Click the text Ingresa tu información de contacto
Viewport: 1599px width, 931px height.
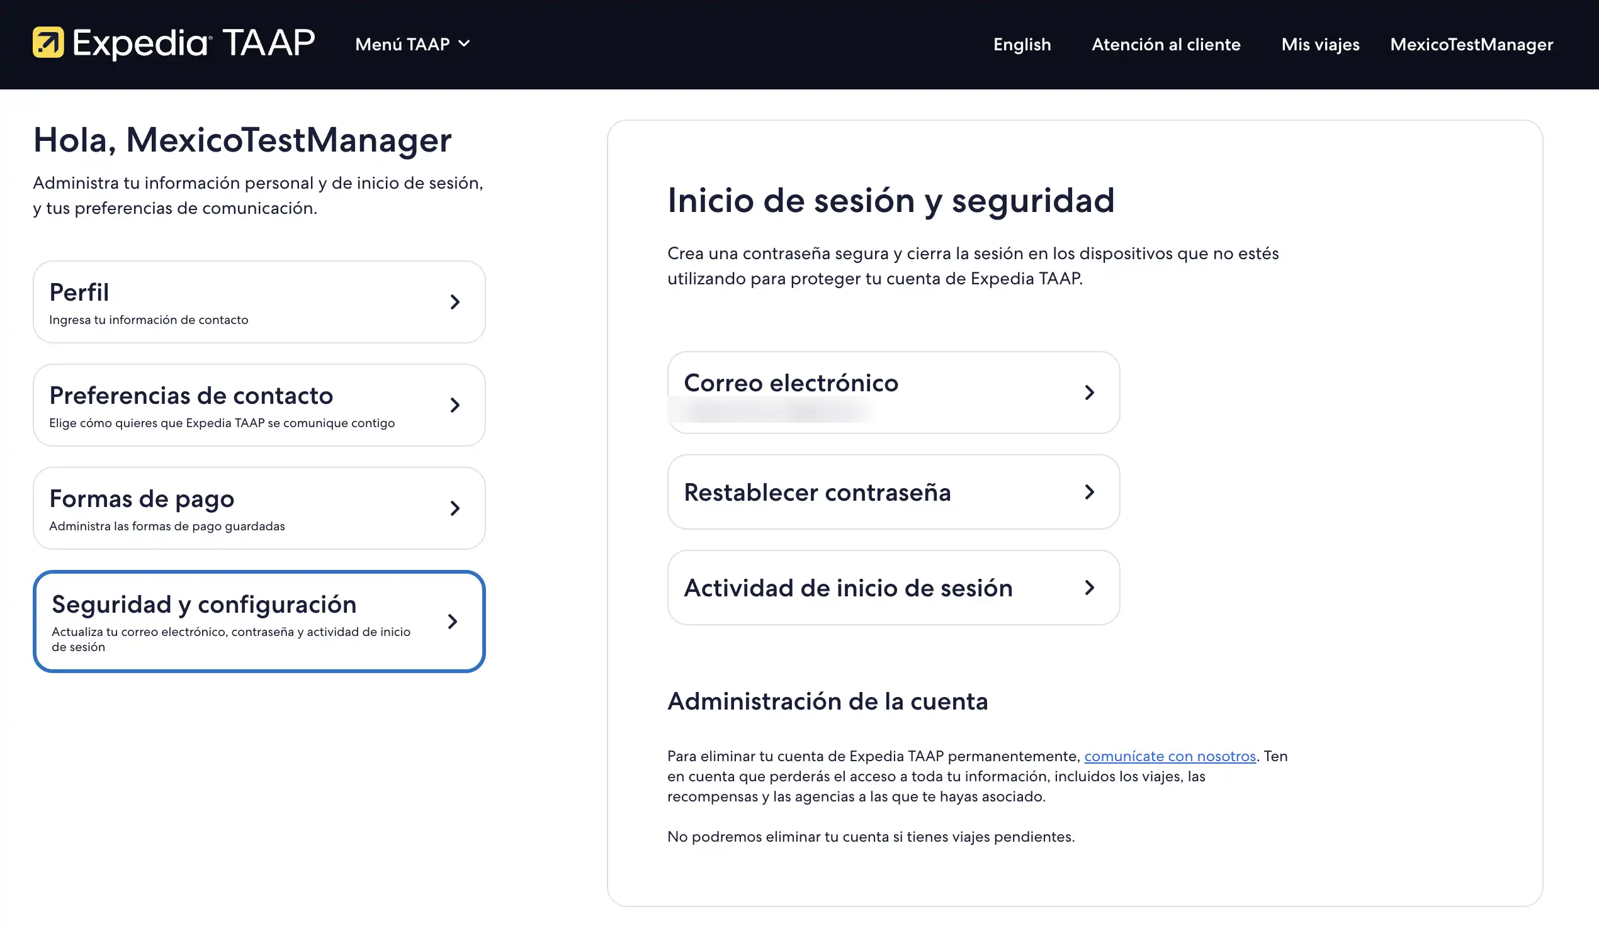pyautogui.click(x=149, y=320)
